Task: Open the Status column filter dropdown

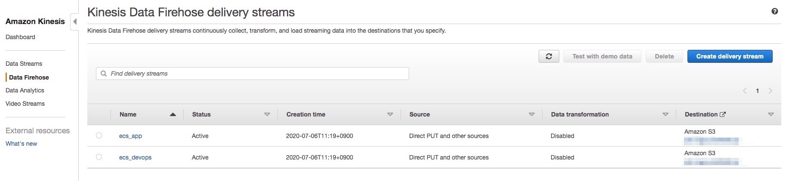Action: [267, 114]
